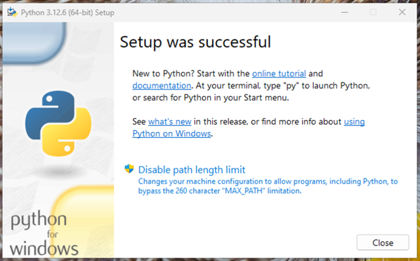Image resolution: width=420 pixels, height=261 pixels.
Task: Click the UAC shield icon
Action: tap(129, 169)
